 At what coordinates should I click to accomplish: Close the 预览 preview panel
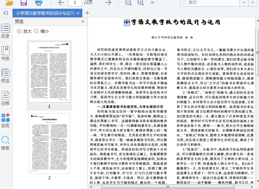pos(83,22)
